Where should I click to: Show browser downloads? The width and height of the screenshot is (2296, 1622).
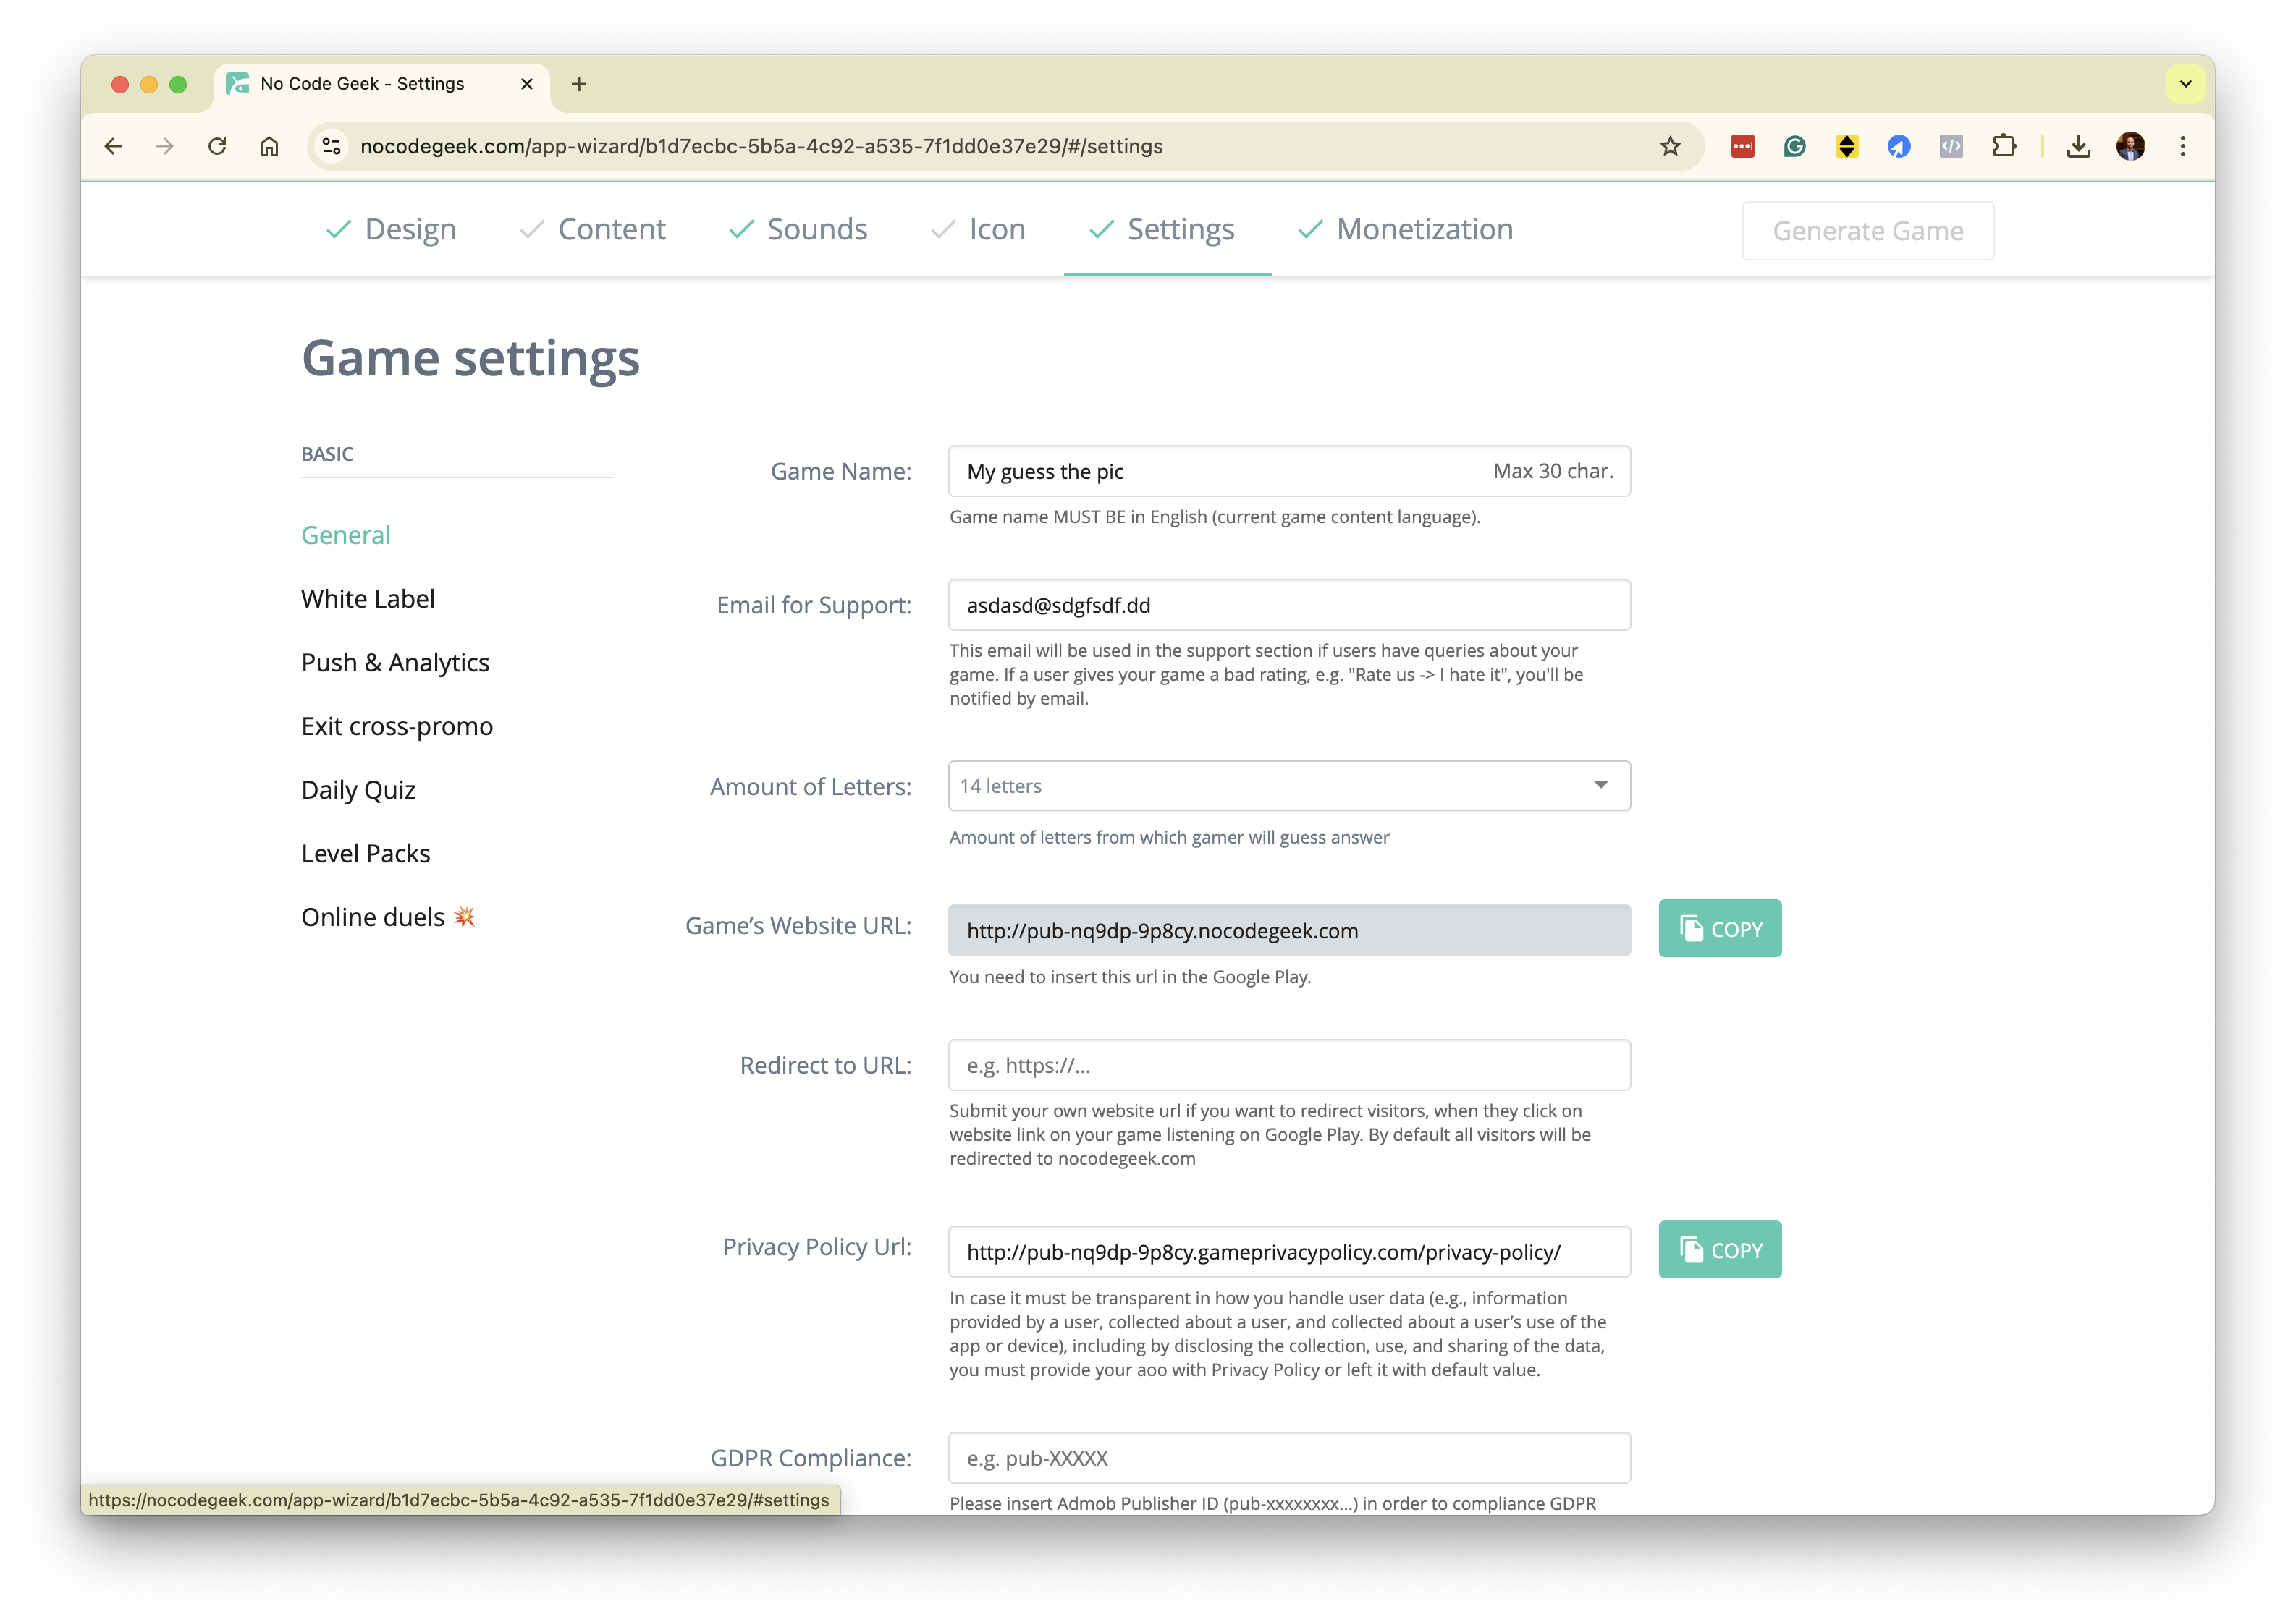[2079, 146]
